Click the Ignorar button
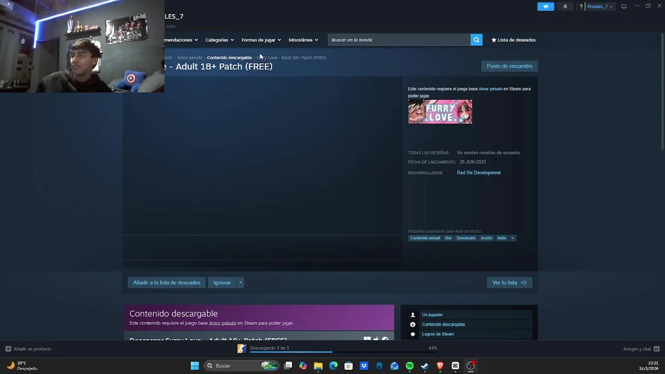 [222, 283]
